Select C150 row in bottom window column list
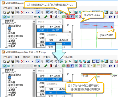Image resolution: width=118 pixels, height=97 pixels. 41,87
